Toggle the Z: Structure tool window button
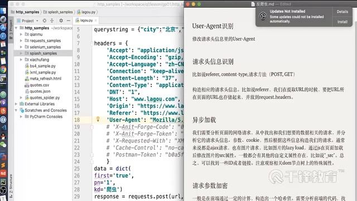Screen dimensions: 357x201 pos(11,186)
